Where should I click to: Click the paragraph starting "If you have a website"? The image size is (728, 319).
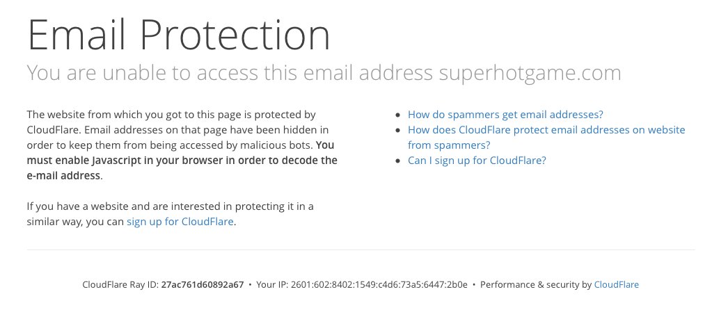[170, 206]
